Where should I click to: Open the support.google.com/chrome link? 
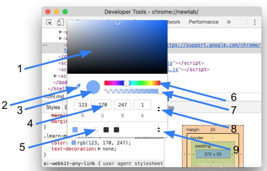[214, 45]
